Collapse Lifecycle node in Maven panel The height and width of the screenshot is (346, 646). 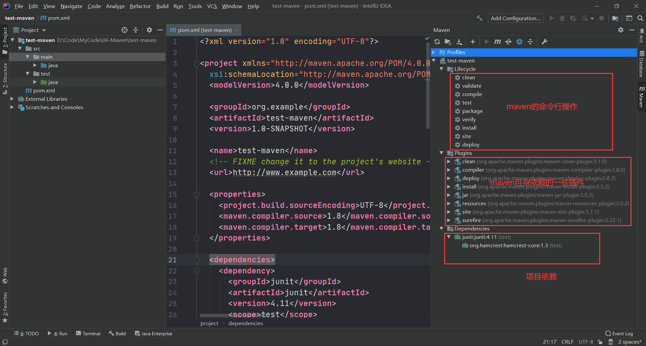click(x=441, y=69)
